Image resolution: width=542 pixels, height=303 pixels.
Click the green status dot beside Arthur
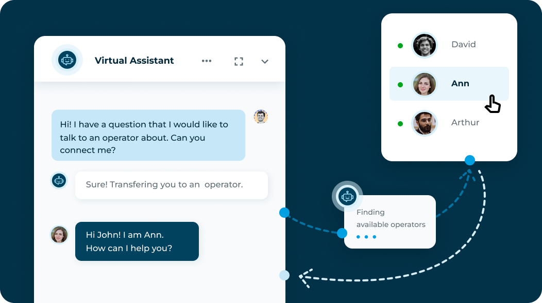coord(400,124)
